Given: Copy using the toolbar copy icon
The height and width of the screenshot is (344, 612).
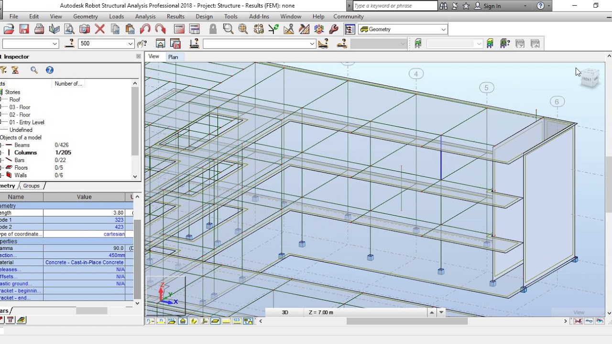Looking at the screenshot, I should pos(115,29).
